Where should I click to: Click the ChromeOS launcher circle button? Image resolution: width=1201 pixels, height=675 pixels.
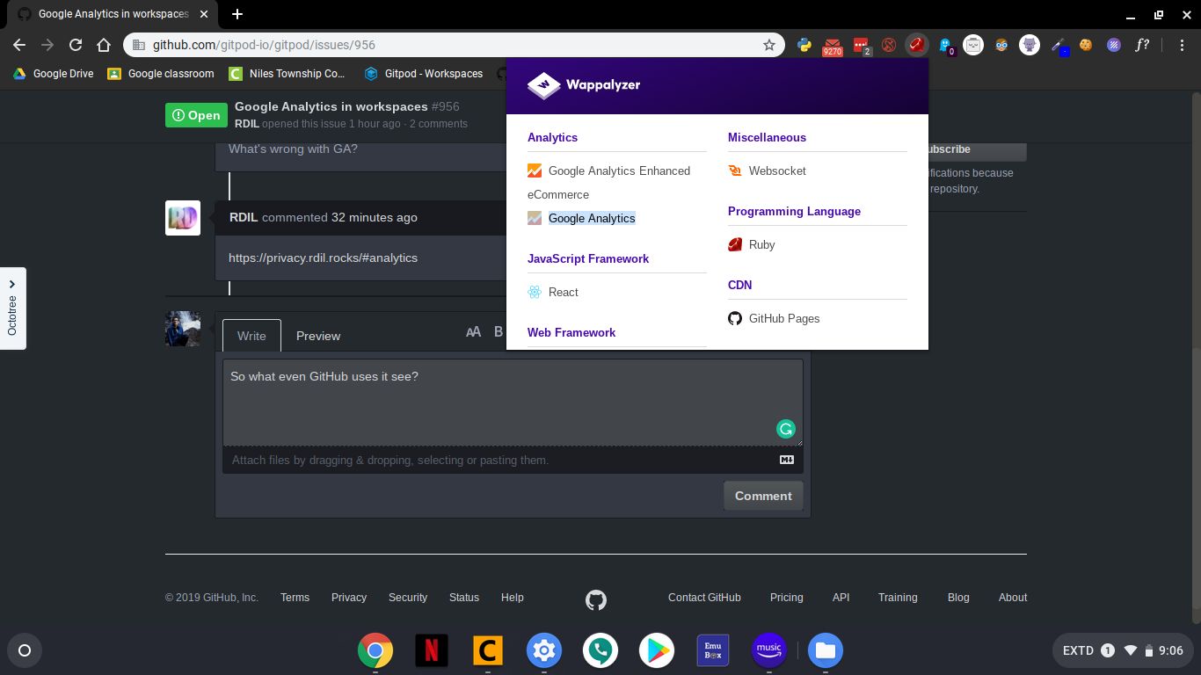25,650
